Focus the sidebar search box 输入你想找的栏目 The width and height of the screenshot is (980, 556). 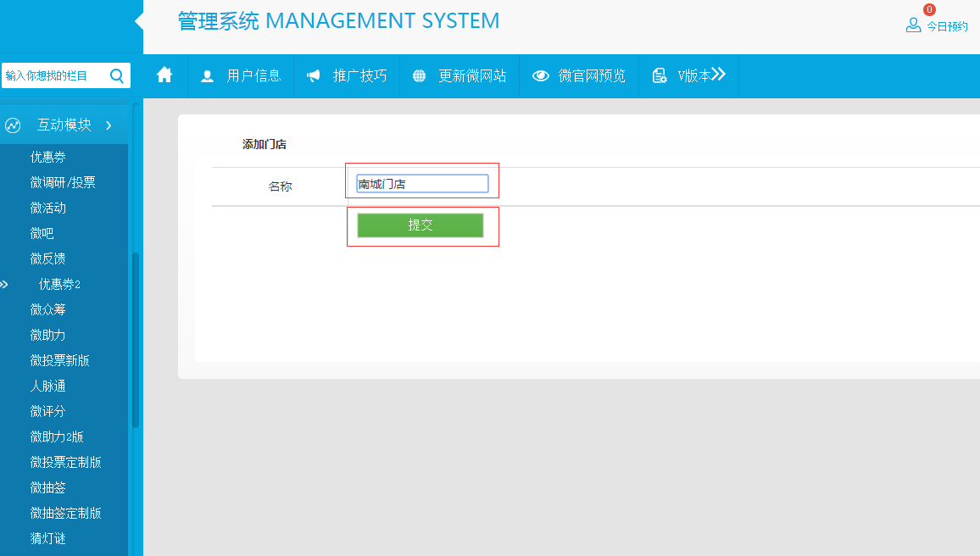tap(53, 75)
